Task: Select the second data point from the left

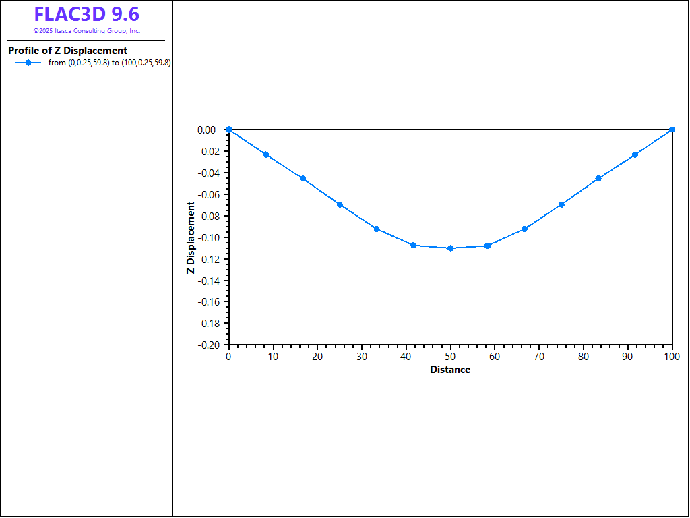Action: (265, 154)
